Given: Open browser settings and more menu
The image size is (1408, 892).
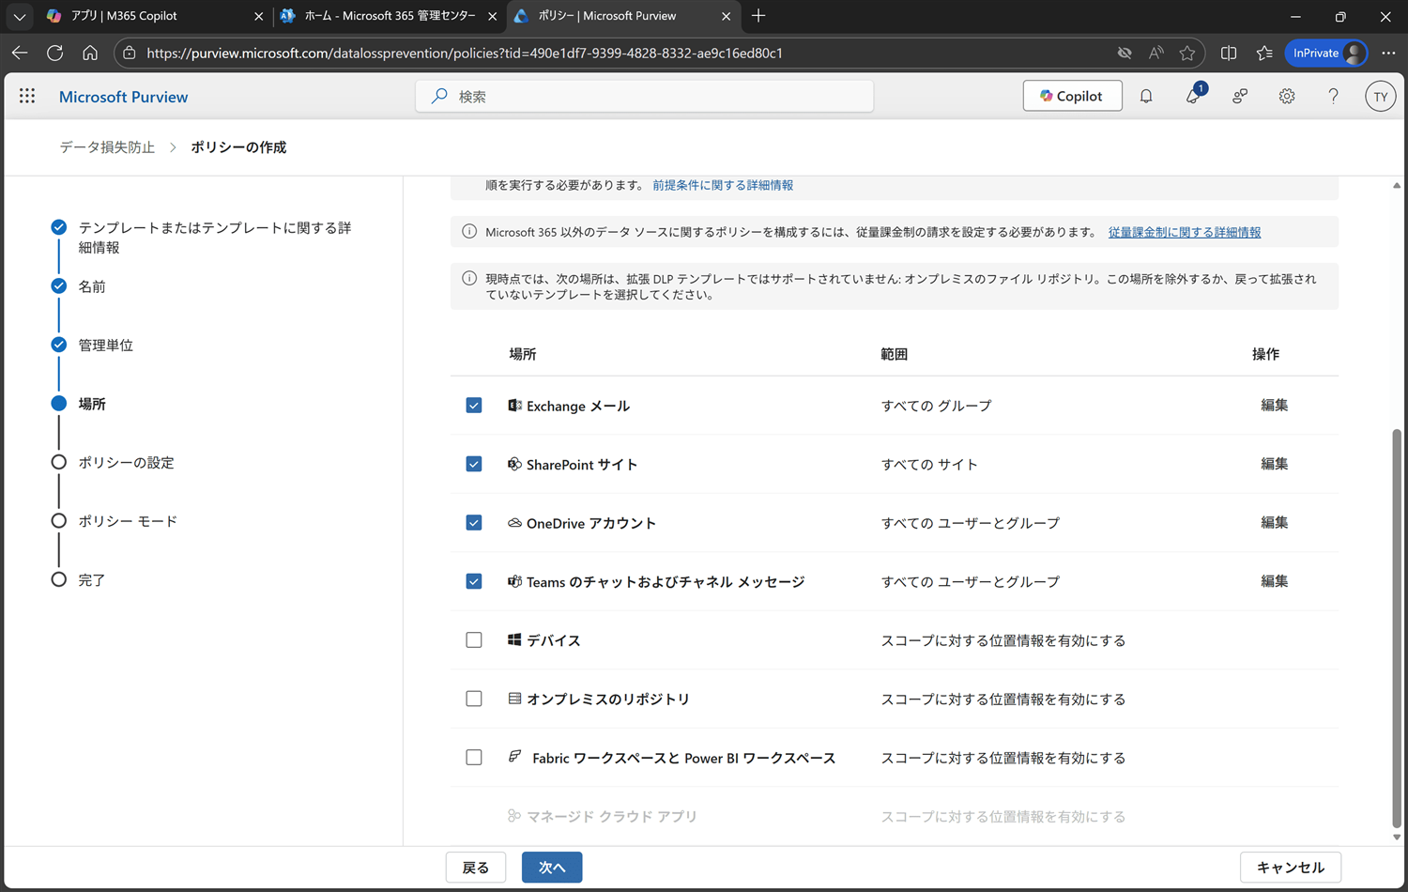Looking at the screenshot, I should (1388, 53).
